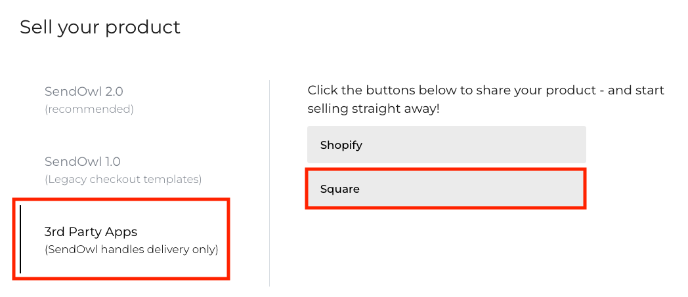
Task: Click the share instructions paragraph
Action: [x=486, y=99]
